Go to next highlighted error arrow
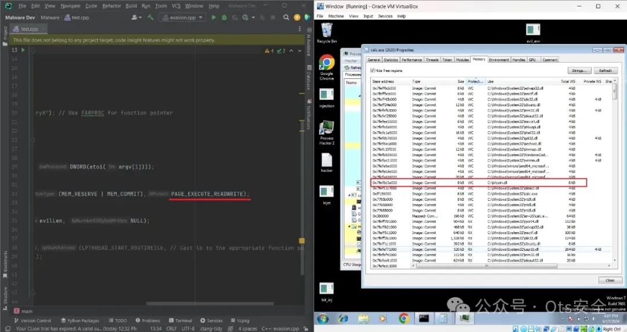Viewport: 627px width, 332px height. pos(300,51)
